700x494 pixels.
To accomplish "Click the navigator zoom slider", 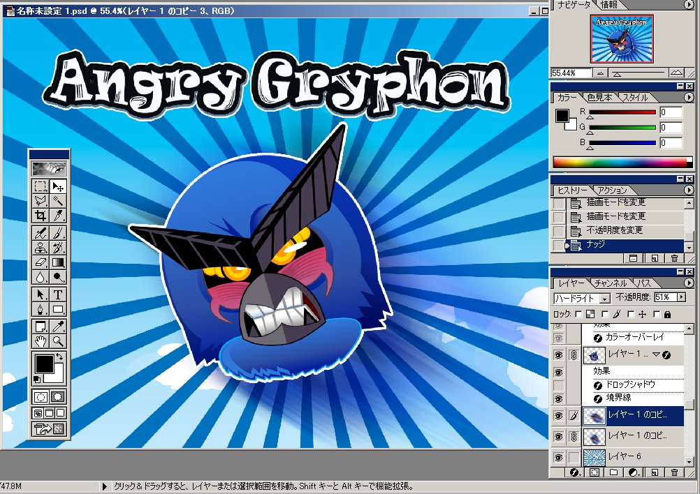I will [x=639, y=73].
